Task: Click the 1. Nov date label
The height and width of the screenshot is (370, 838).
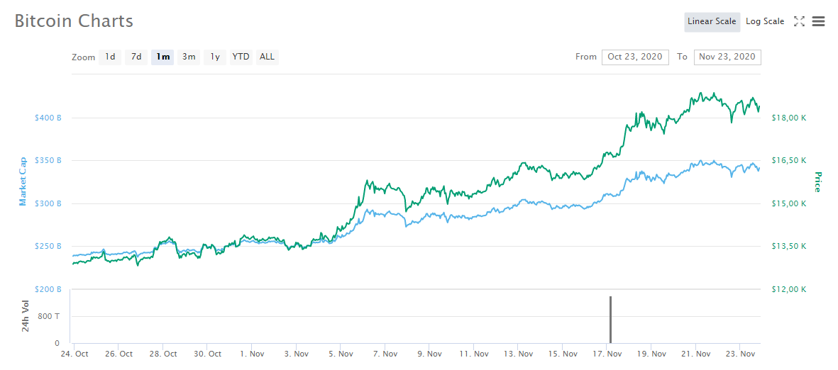Action: [x=251, y=354]
